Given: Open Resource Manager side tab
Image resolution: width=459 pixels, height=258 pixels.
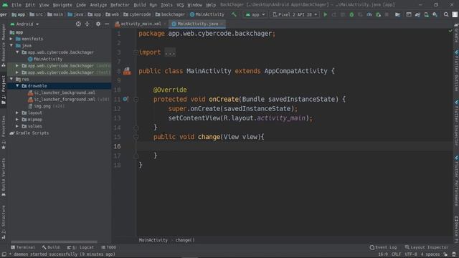Looking at the screenshot, I should click(3, 45).
